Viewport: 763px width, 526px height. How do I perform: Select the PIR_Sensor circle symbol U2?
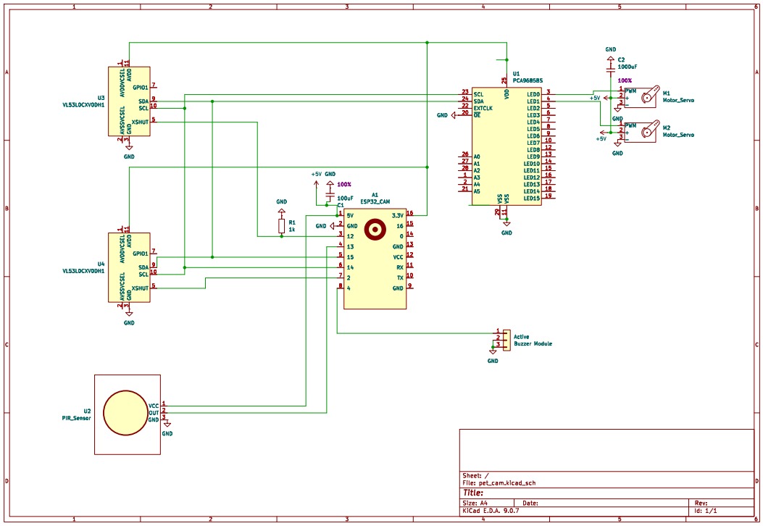click(125, 413)
